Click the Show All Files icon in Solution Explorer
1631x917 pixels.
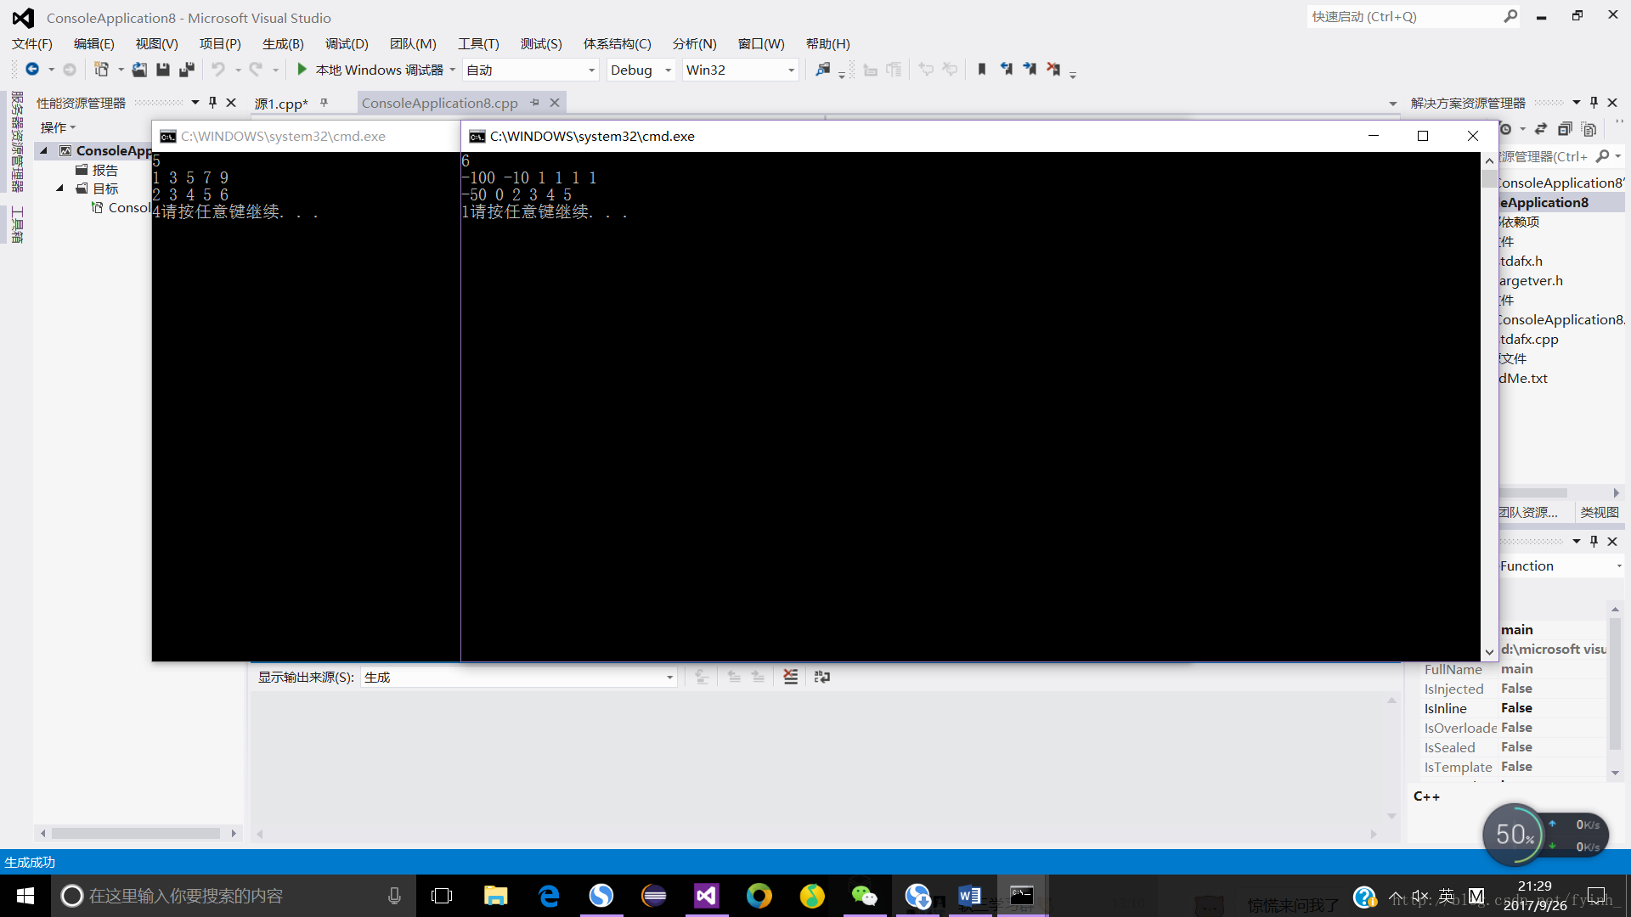(1589, 129)
